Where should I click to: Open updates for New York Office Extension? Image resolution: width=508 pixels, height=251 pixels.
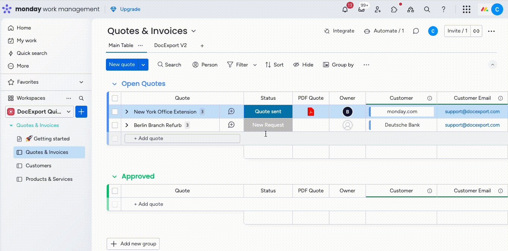coord(231,111)
